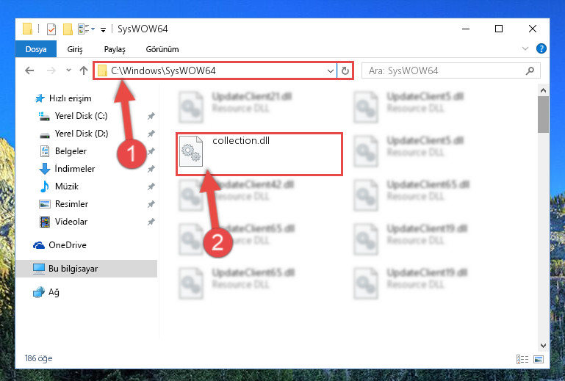565x381 pixels.
Task: Open İndirmeler in quick access
Action: (67, 169)
